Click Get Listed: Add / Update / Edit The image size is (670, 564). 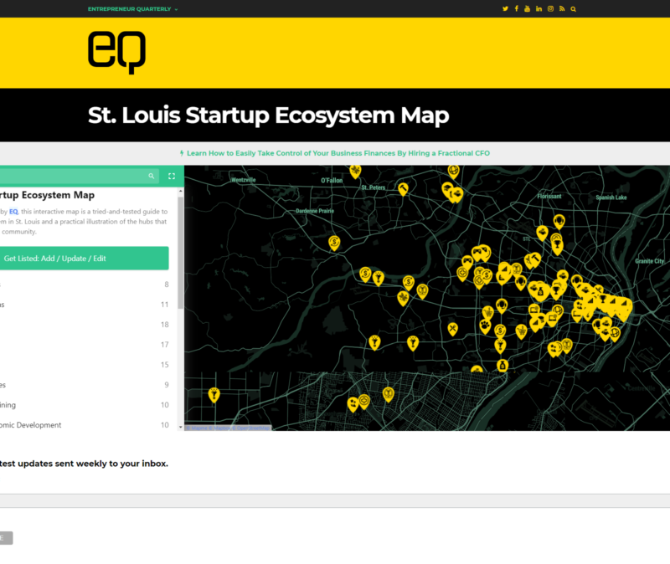click(85, 259)
